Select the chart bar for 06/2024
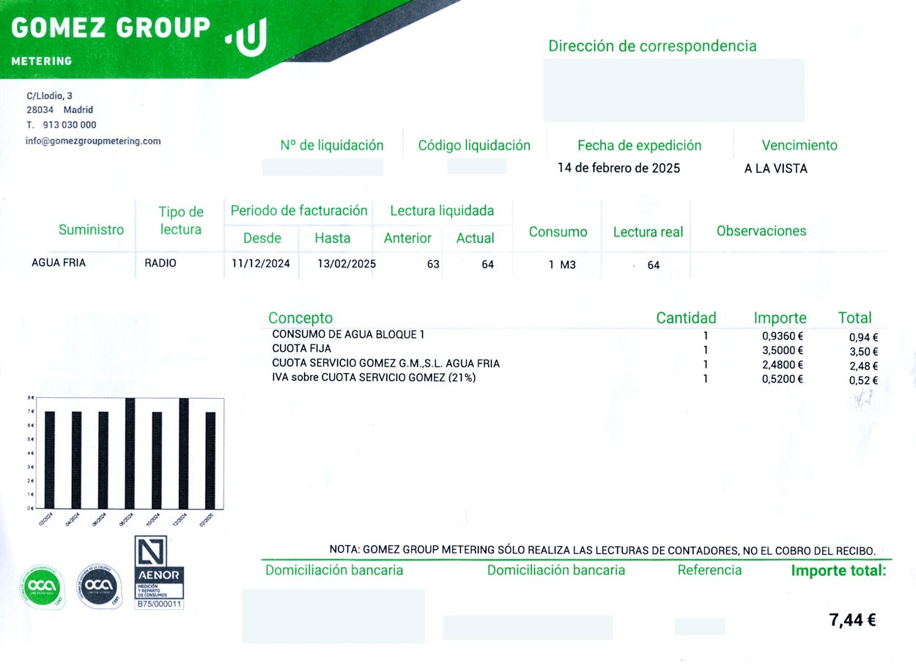 coord(103,460)
